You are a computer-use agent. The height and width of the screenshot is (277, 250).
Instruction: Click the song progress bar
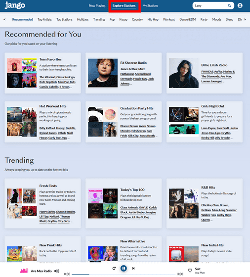pyautogui.click(x=123, y=274)
